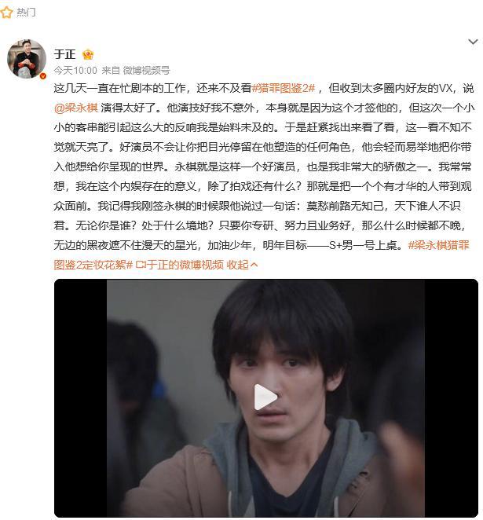Open the username 于正
Image resolution: width=483 pixels, height=520 pixels.
point(64,54)
